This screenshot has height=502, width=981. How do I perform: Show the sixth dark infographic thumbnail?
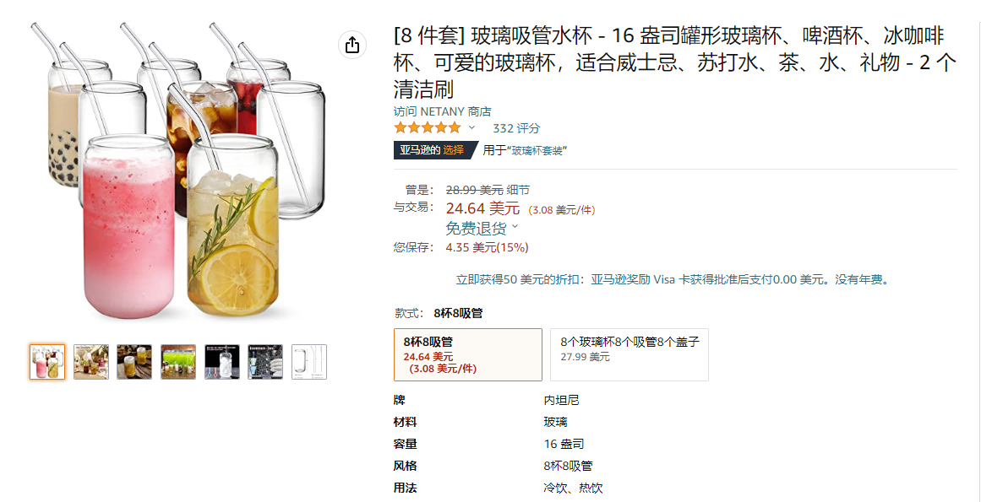[265, 361]
